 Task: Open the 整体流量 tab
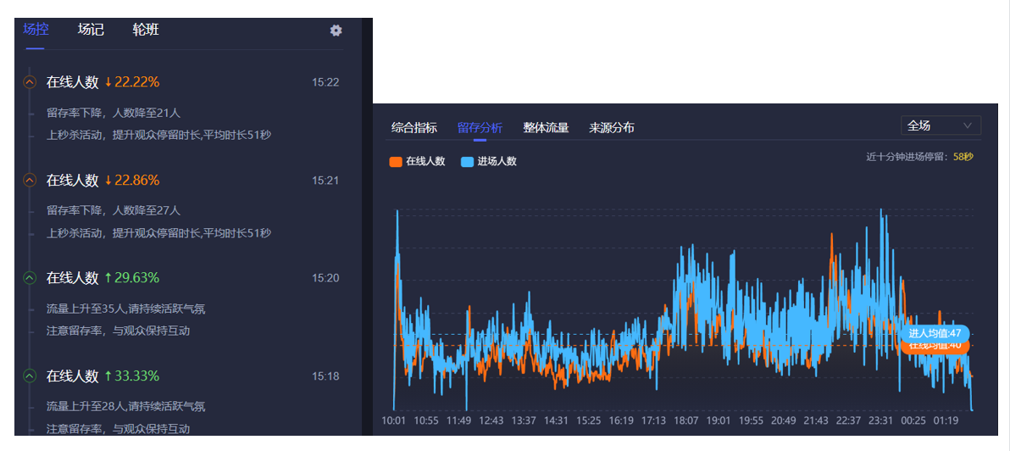[x=547, y=127]
